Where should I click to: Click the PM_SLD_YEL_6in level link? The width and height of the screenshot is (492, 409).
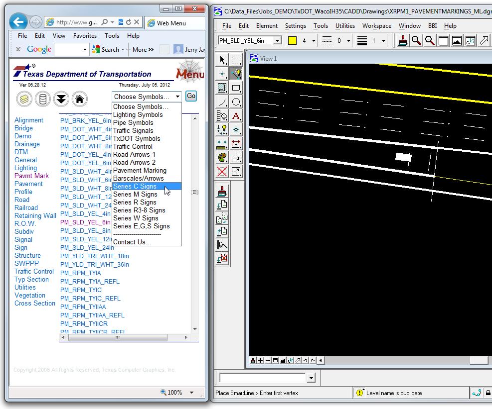[85, 222]
